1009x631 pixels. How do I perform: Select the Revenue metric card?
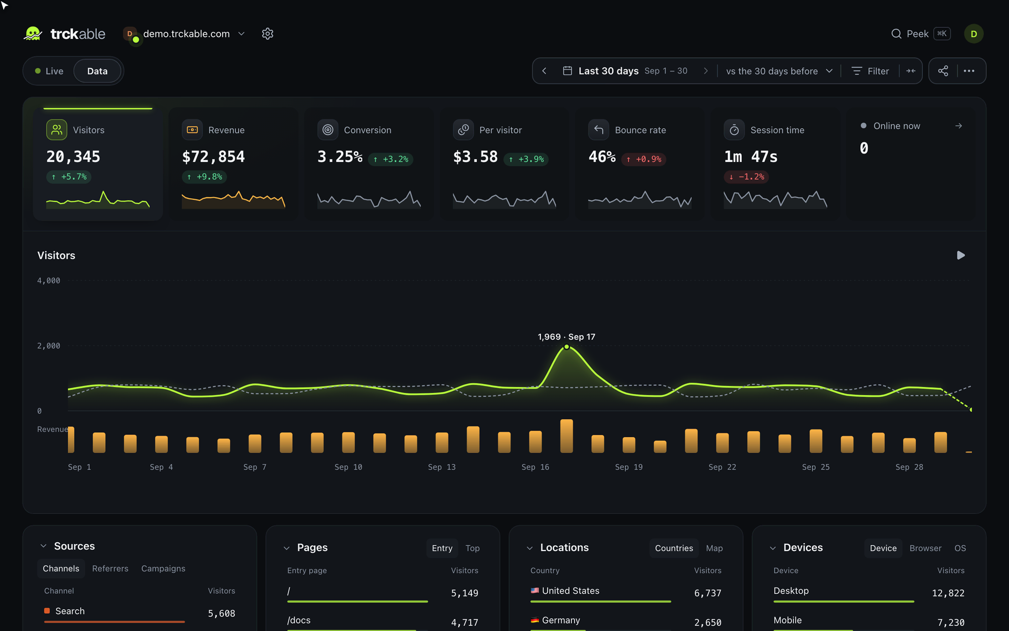pyautogui.click(x=233, y=164)
